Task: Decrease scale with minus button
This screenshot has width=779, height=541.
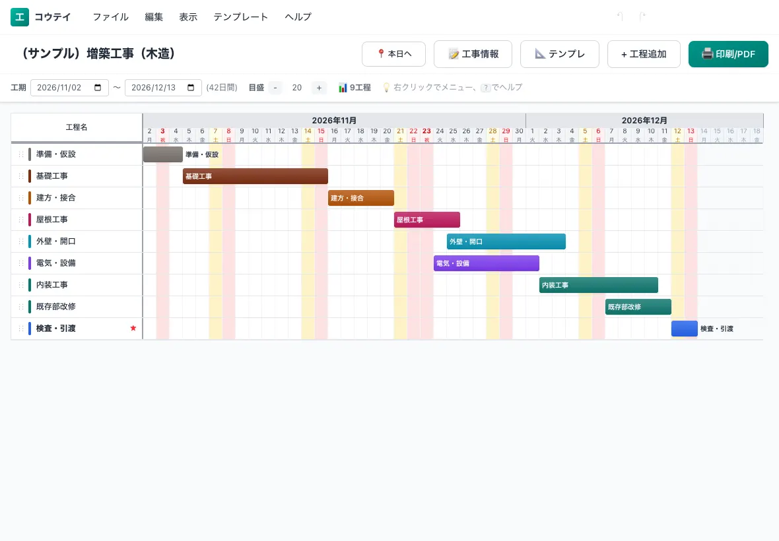Action: [275, 88]
